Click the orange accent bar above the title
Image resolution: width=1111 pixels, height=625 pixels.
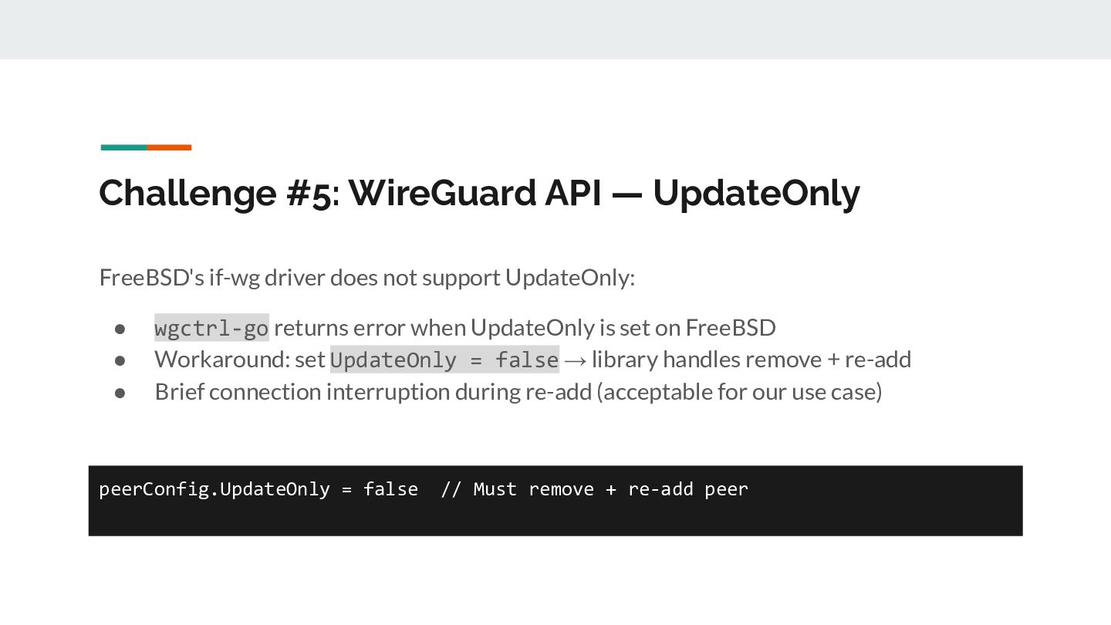click(169, 147)
